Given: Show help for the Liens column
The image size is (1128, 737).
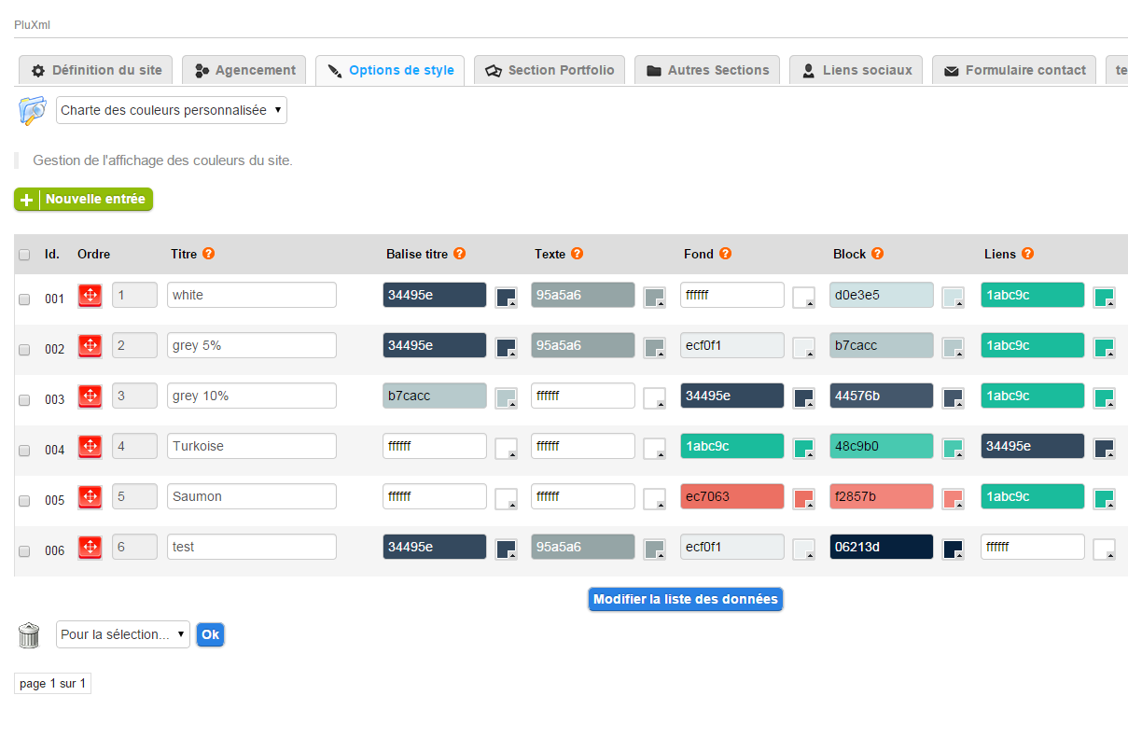Looking at the screenshot, I should click(x=1027, y=254).
